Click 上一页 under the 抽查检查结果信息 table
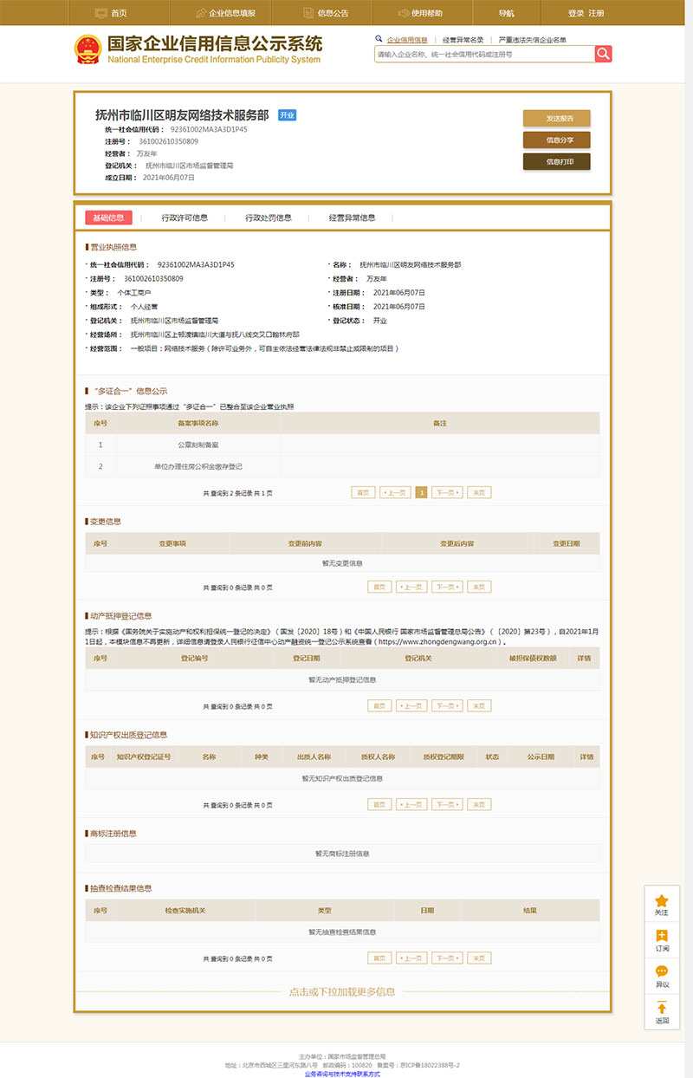Image resolution: width=693 pixels, height=1078 pixels. pyautogui.click(x=411, y=958)
